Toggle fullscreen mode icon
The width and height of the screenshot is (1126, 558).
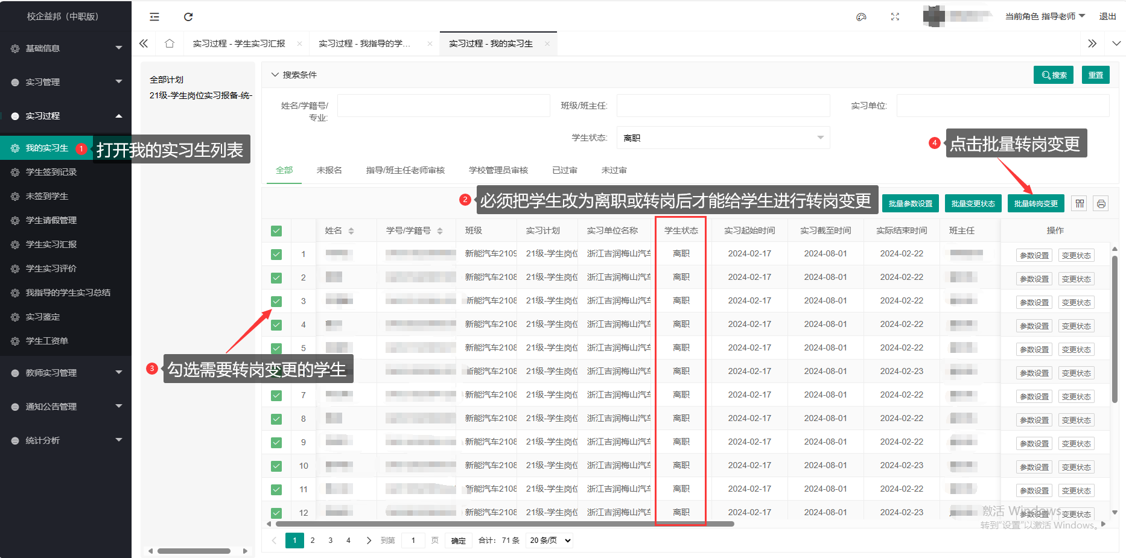895,17
